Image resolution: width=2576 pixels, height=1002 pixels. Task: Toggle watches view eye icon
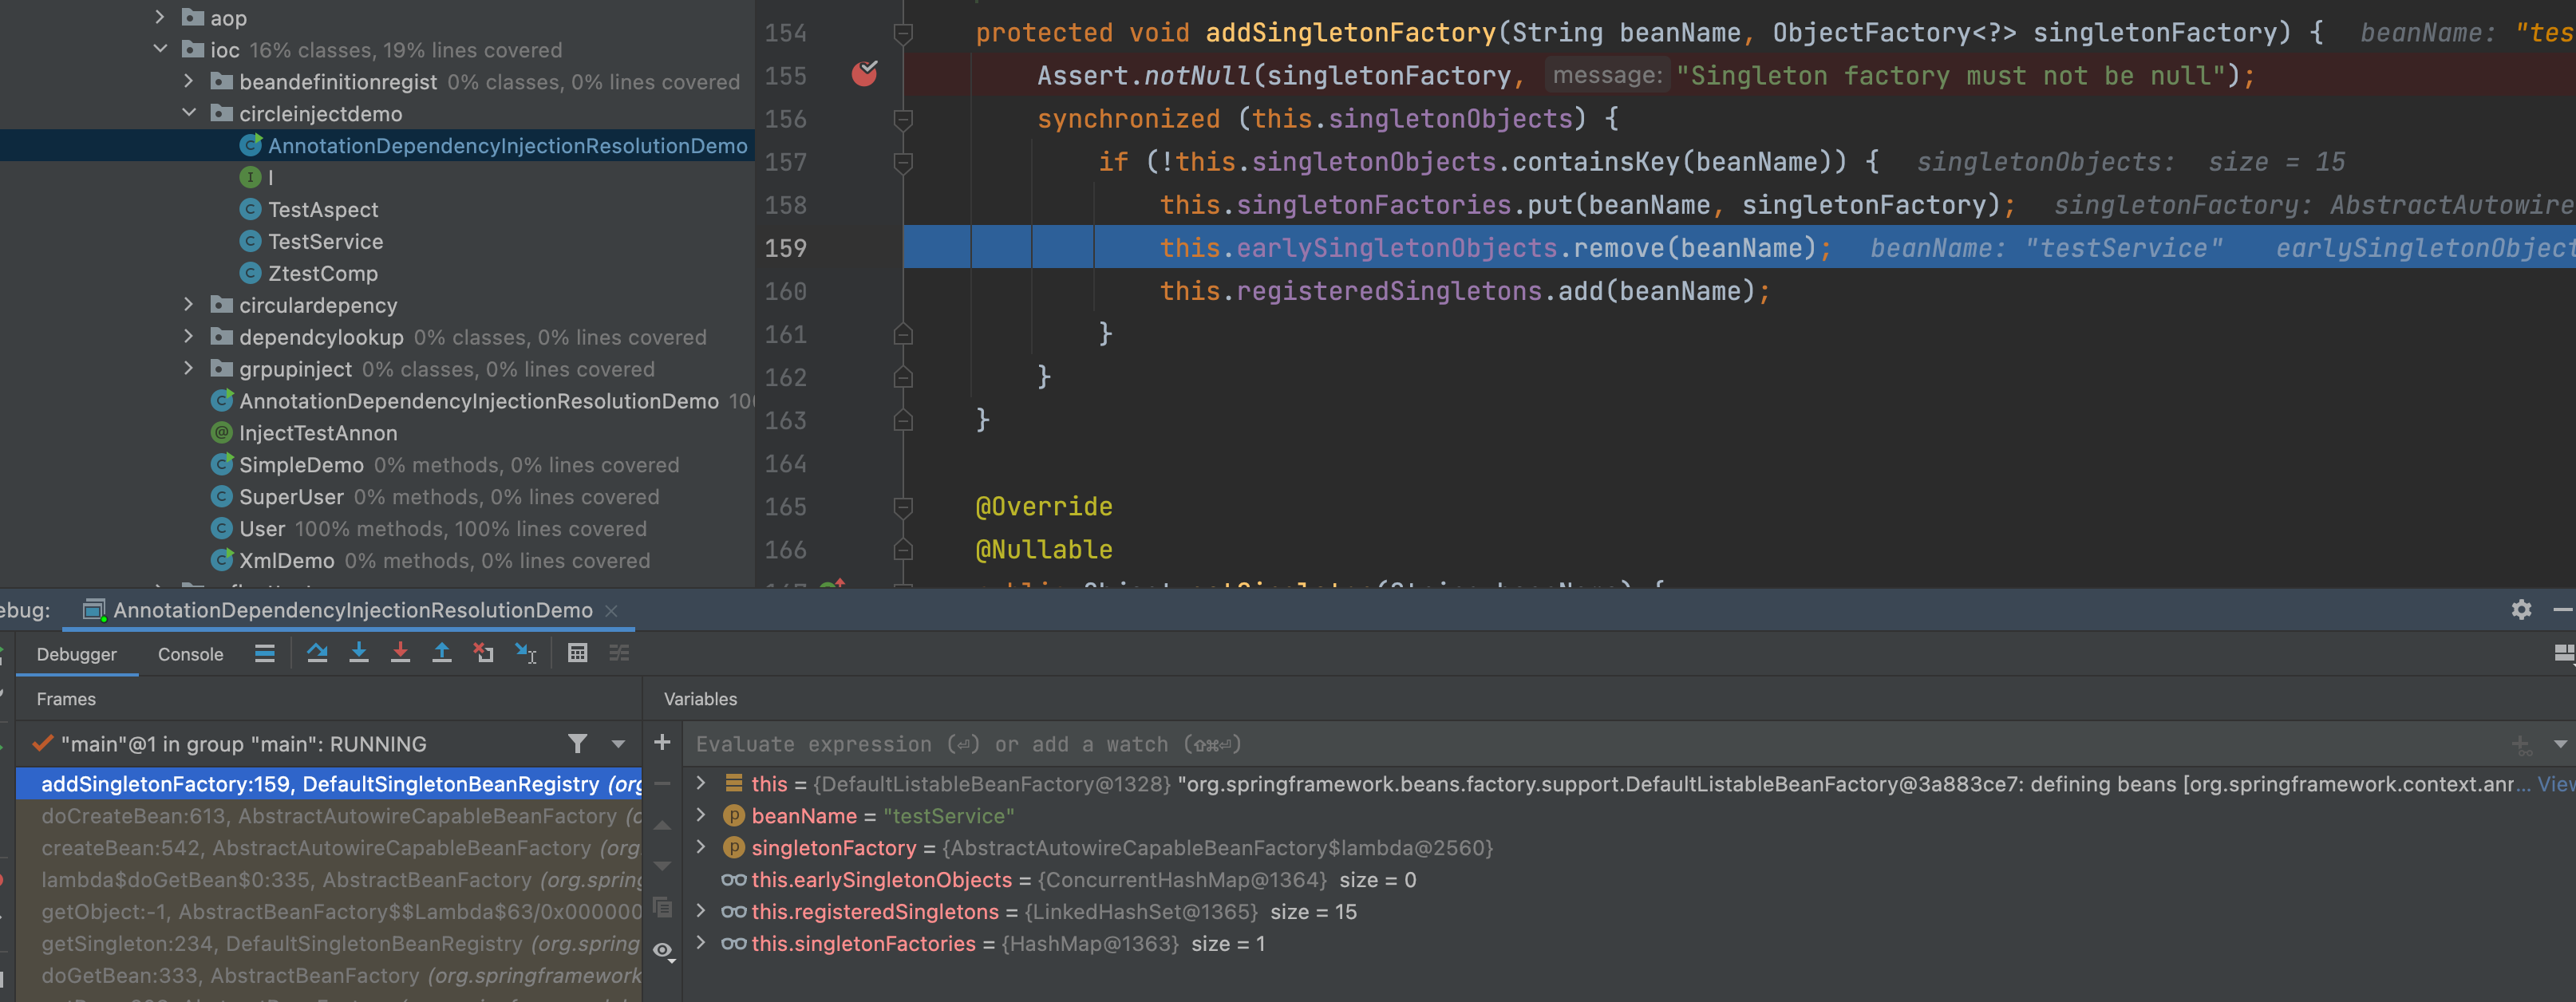662,950
